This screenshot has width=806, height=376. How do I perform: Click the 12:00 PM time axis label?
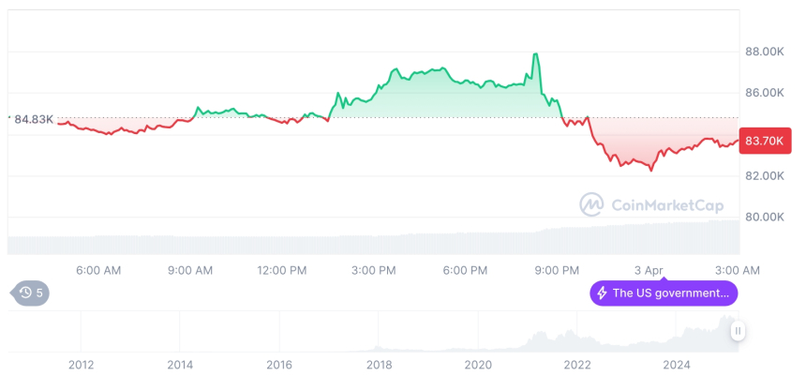coord(282,270)
